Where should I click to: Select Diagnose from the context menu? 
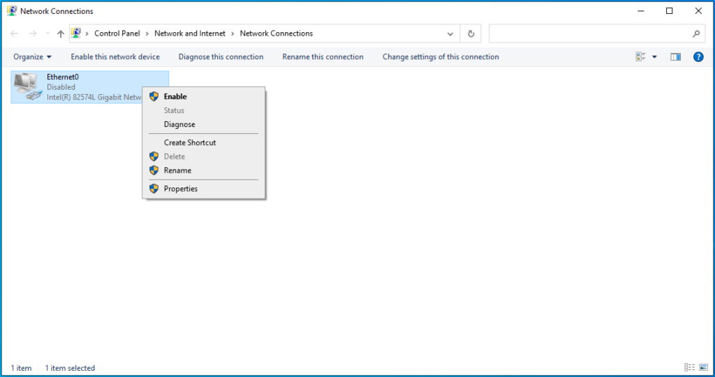point(203,124)
